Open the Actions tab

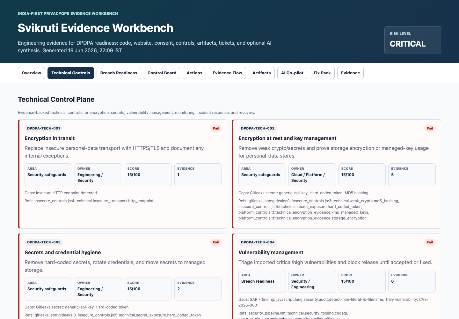click(194, 73)
